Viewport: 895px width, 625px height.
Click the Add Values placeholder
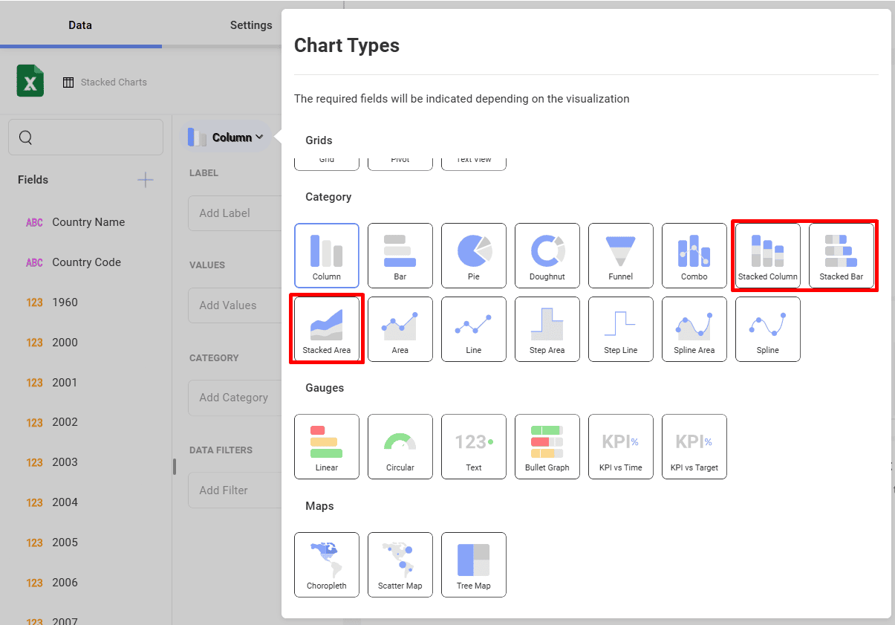tap(235, 305)
